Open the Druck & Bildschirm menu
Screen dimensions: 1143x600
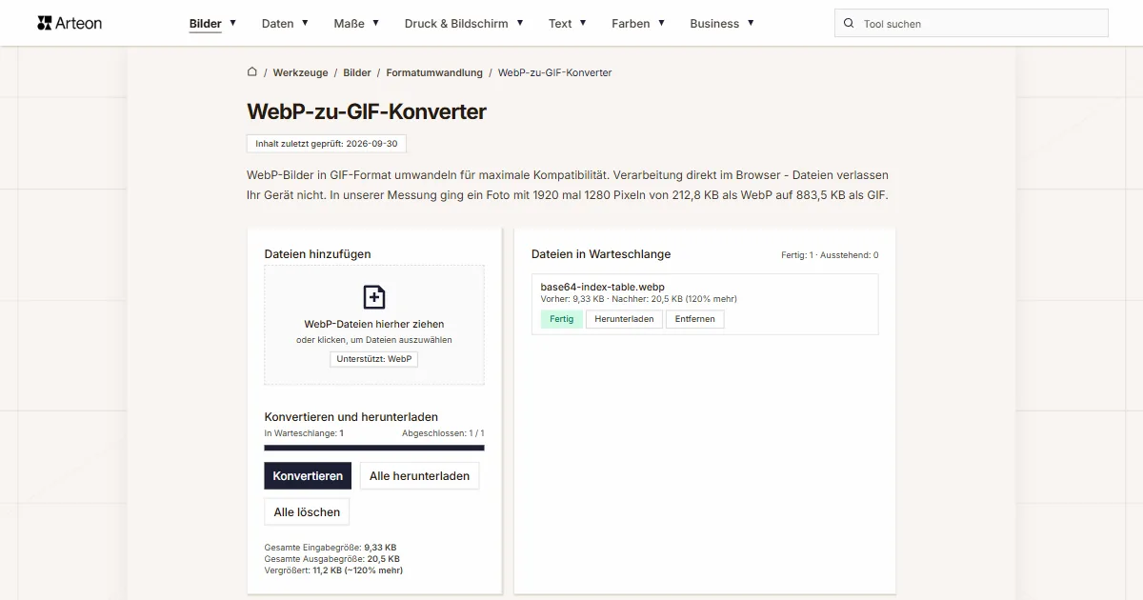coord(456,24)
